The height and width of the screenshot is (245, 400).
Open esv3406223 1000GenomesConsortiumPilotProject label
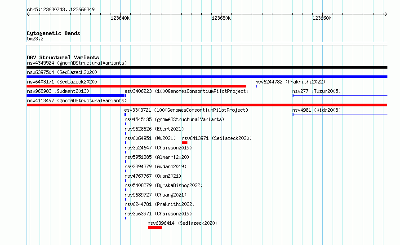coord(187,91)
